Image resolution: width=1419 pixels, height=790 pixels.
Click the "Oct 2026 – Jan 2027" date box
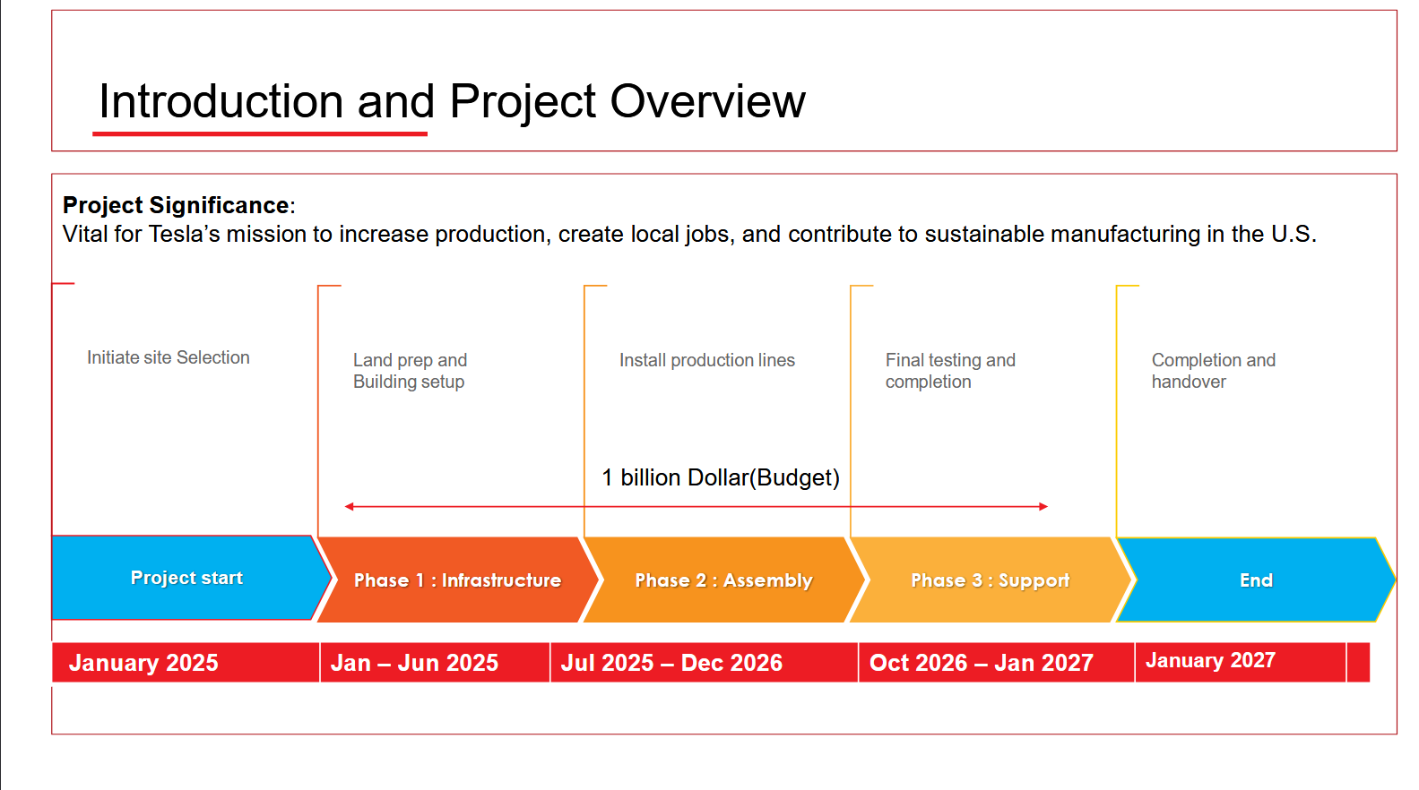[995, 663]
